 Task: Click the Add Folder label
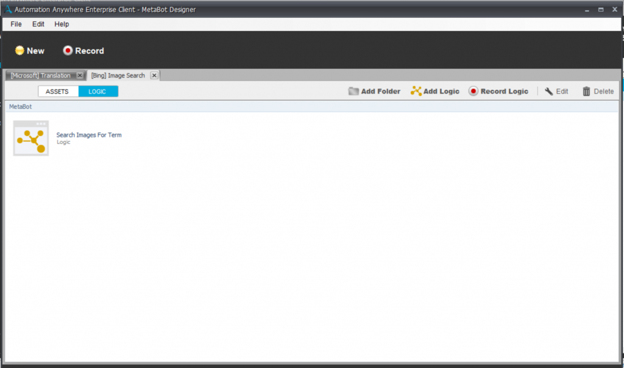381,92
